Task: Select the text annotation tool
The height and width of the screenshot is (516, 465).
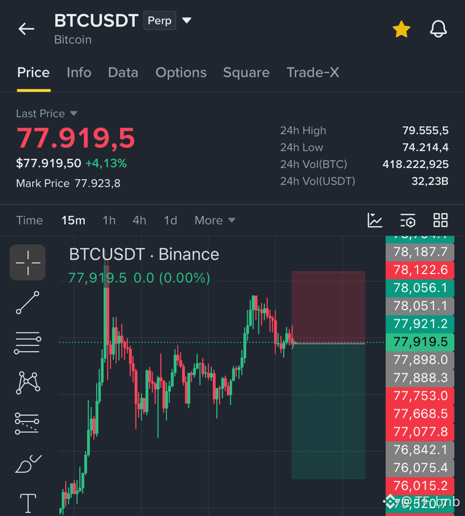Action: click(x=28, y=503)
